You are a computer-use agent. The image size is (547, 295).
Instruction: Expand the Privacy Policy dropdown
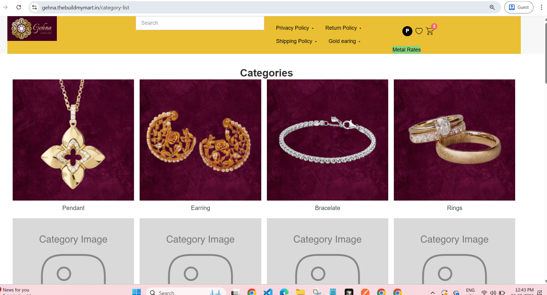point(295,28)
